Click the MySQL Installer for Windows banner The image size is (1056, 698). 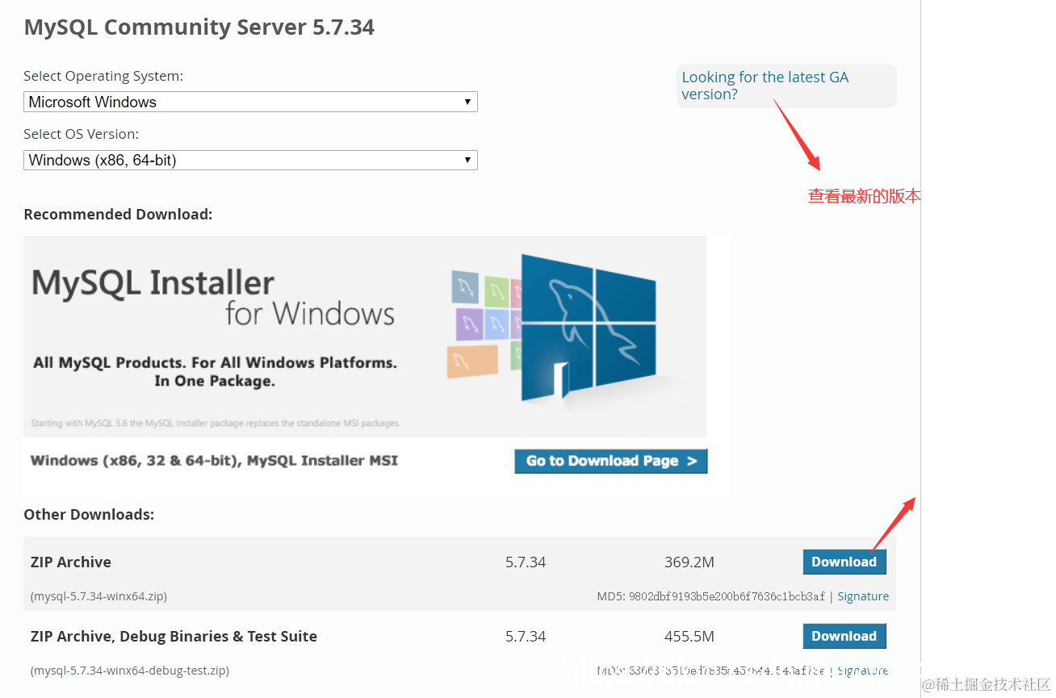(365, 336)
